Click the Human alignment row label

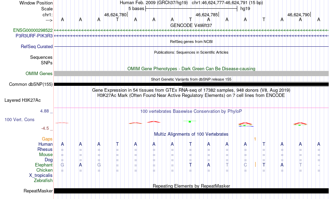click(x=45, y=144)
